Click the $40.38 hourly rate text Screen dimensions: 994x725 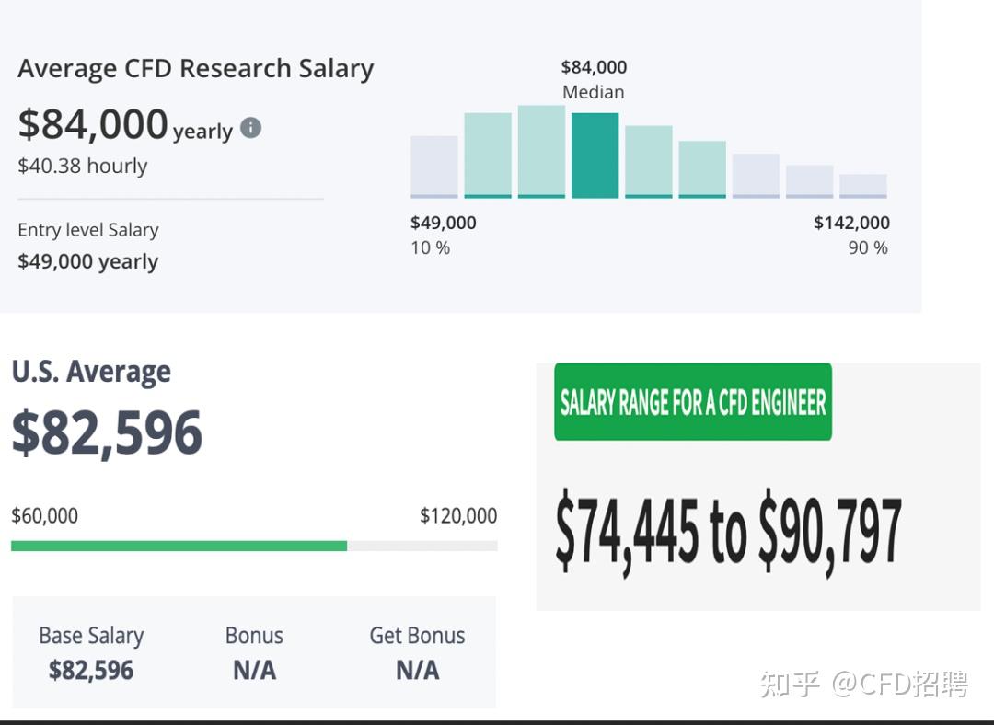83,167
